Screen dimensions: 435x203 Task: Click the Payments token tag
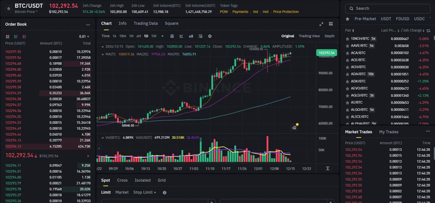point(240,12)
